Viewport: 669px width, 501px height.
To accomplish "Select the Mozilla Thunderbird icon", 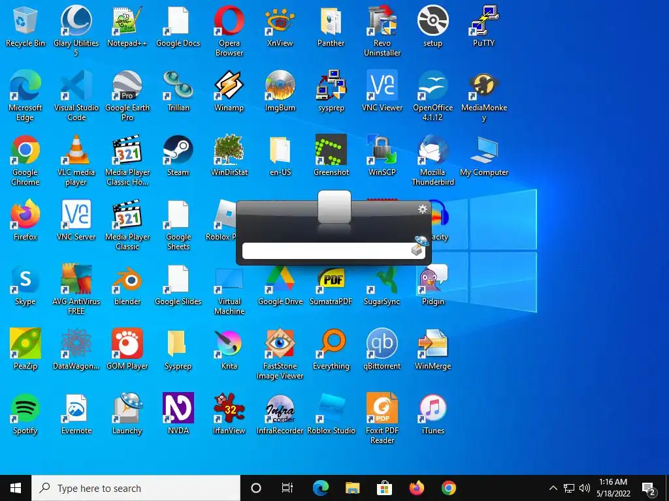I will (x=432, y=160).
